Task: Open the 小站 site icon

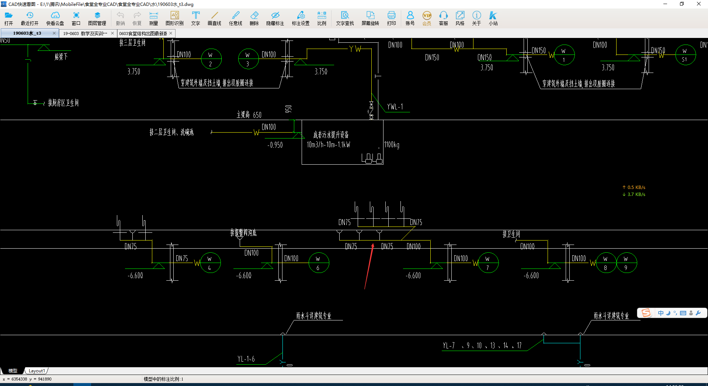Action: coord(493,18)
